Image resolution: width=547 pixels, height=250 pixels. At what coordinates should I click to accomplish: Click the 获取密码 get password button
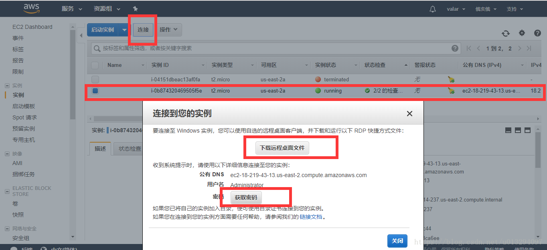pos(246,198)
